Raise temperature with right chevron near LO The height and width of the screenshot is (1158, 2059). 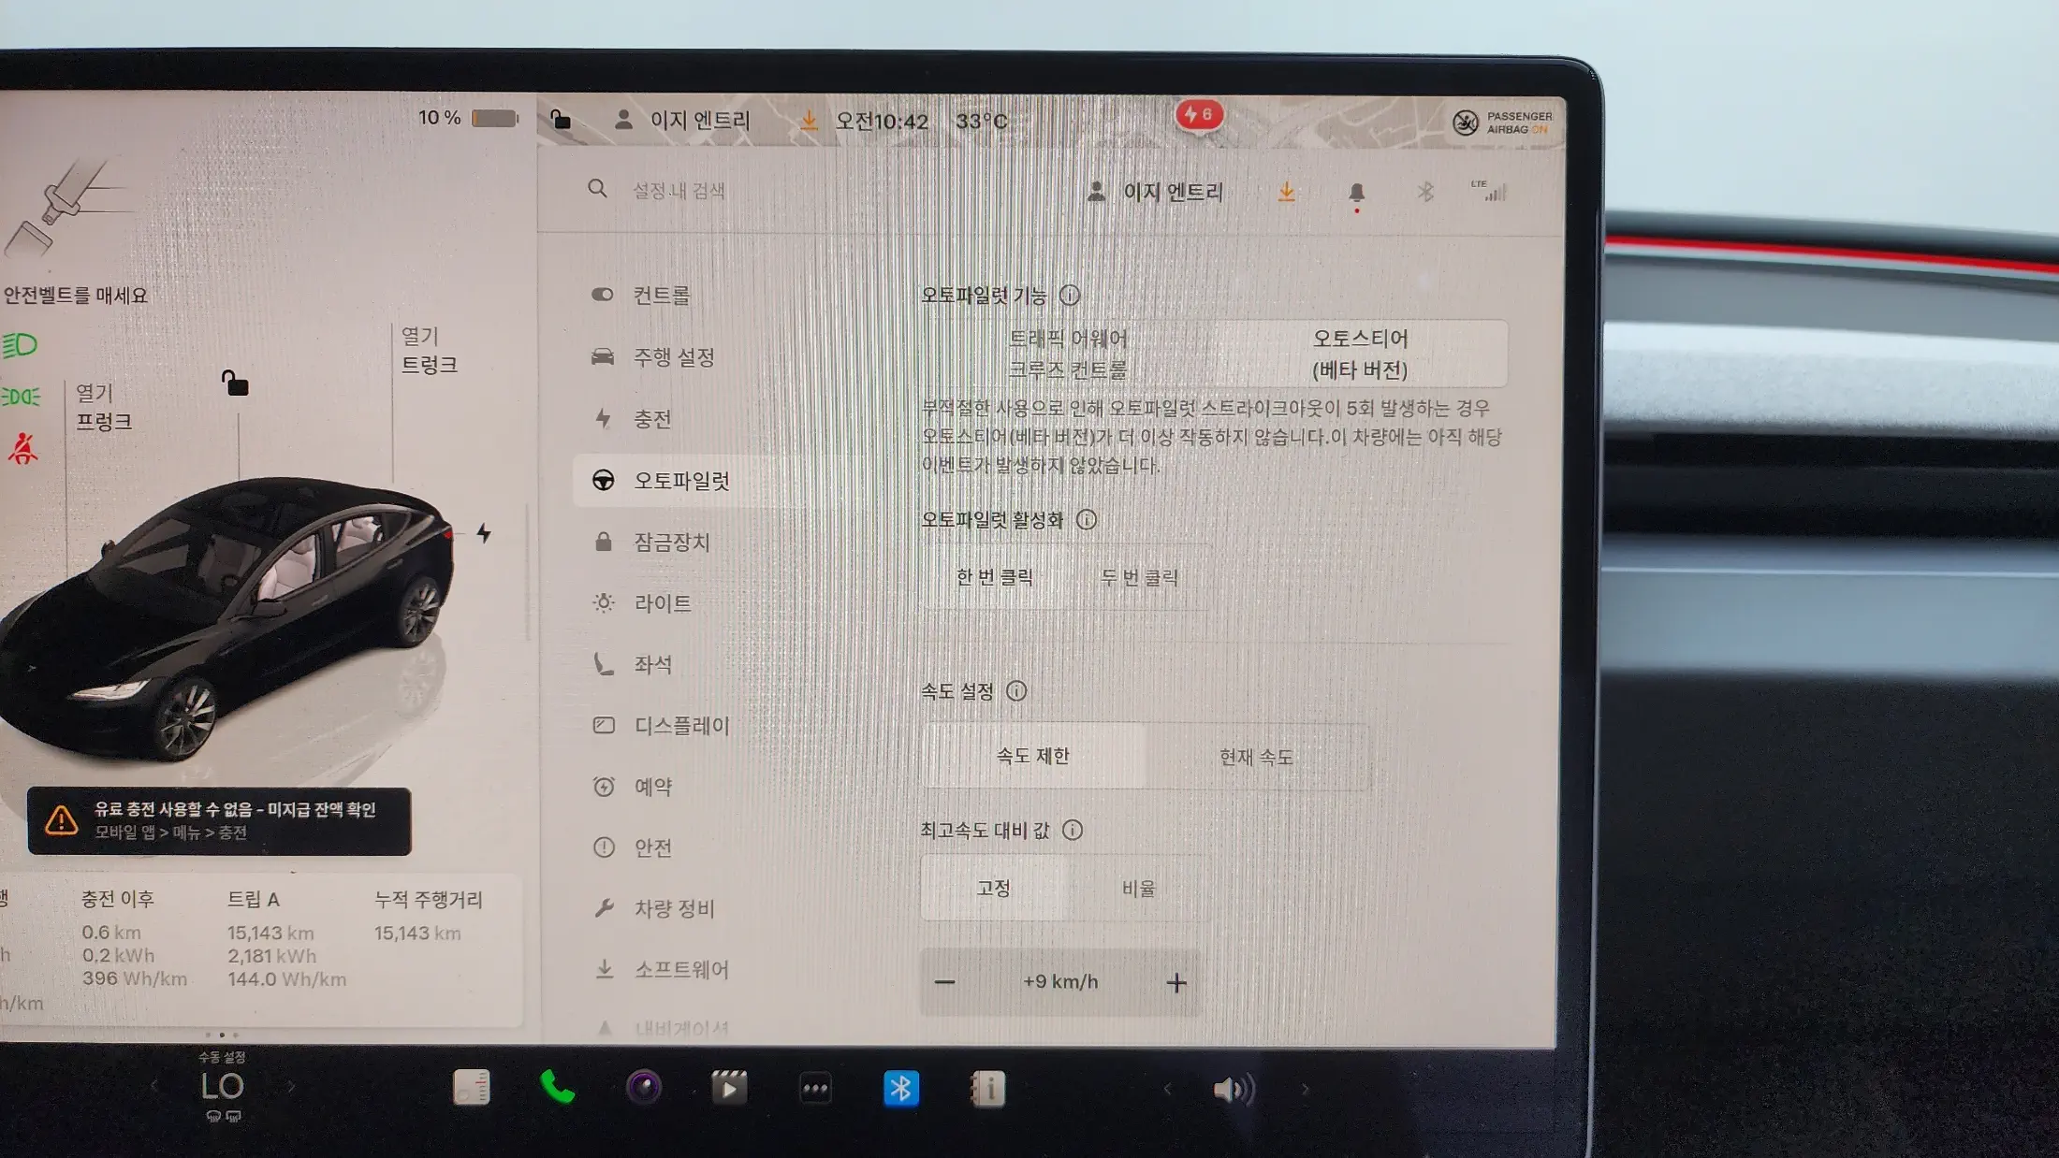[x=291, y=1086]
